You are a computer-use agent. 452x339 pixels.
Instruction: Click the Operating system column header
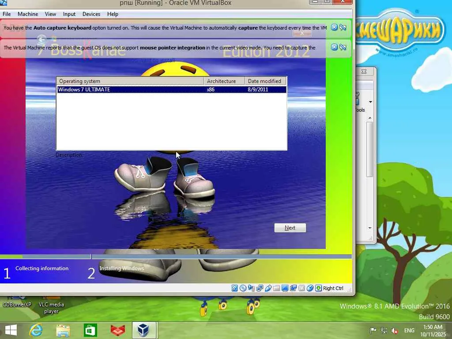coord(130,81)
